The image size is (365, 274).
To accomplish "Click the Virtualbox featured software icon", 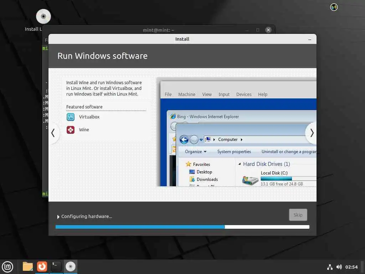I will click(x=71, y=117).
